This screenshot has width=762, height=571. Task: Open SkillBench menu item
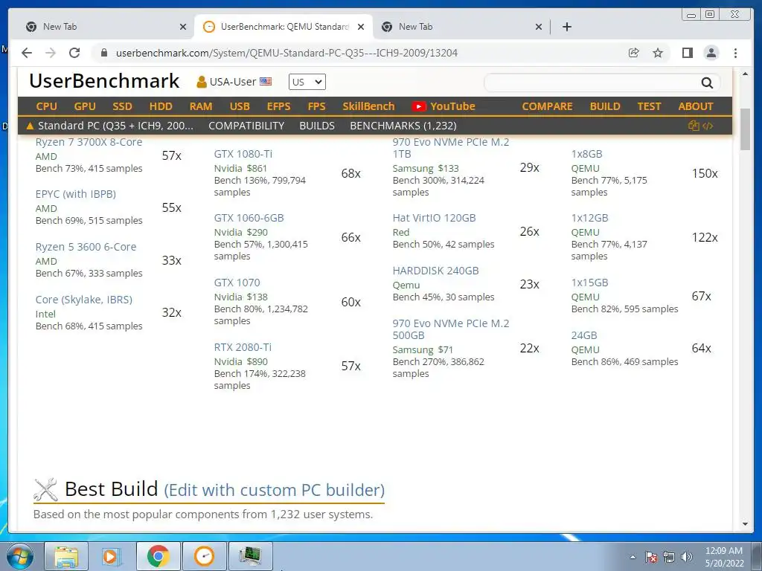[x=368, y=106]
